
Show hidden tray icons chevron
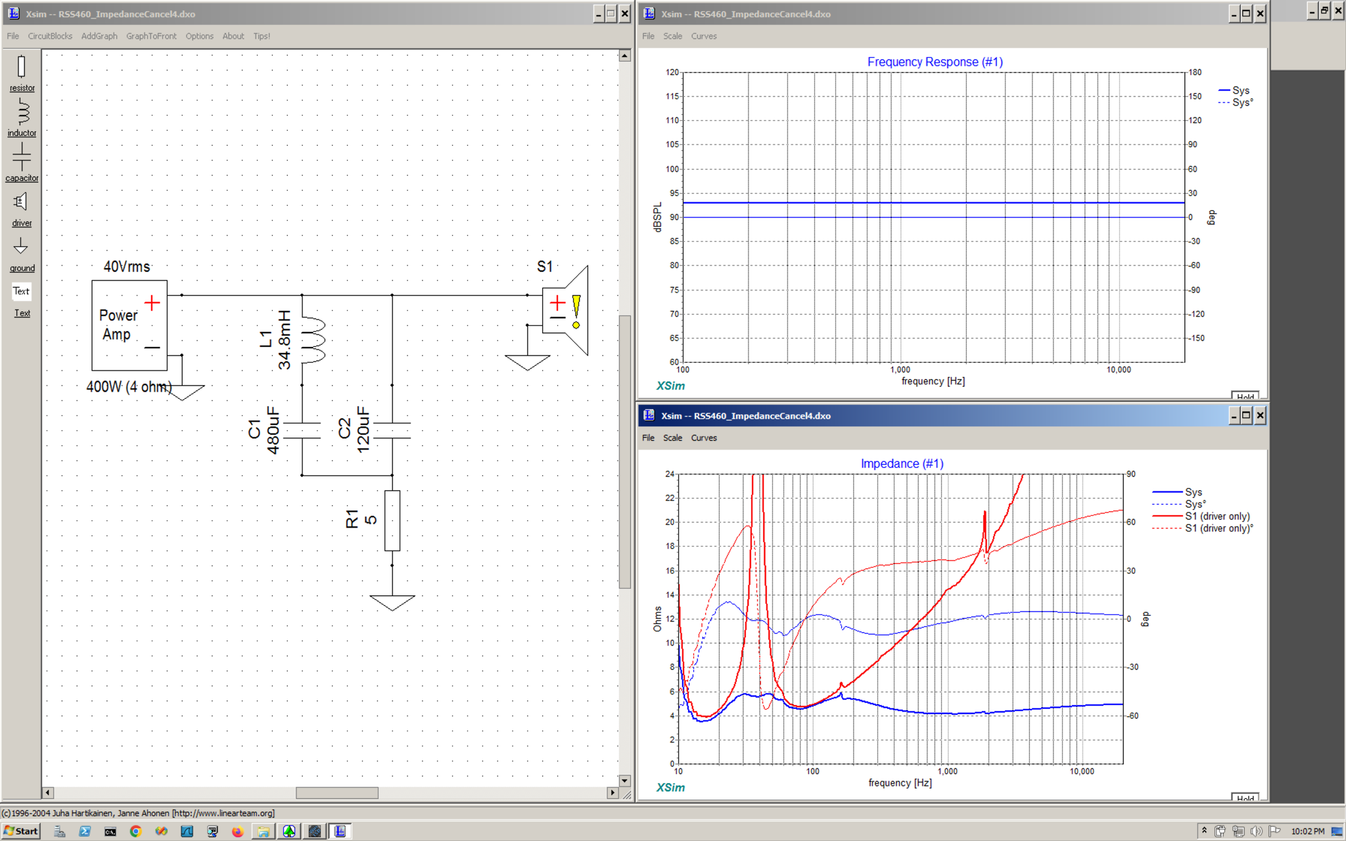[1204, 830]
